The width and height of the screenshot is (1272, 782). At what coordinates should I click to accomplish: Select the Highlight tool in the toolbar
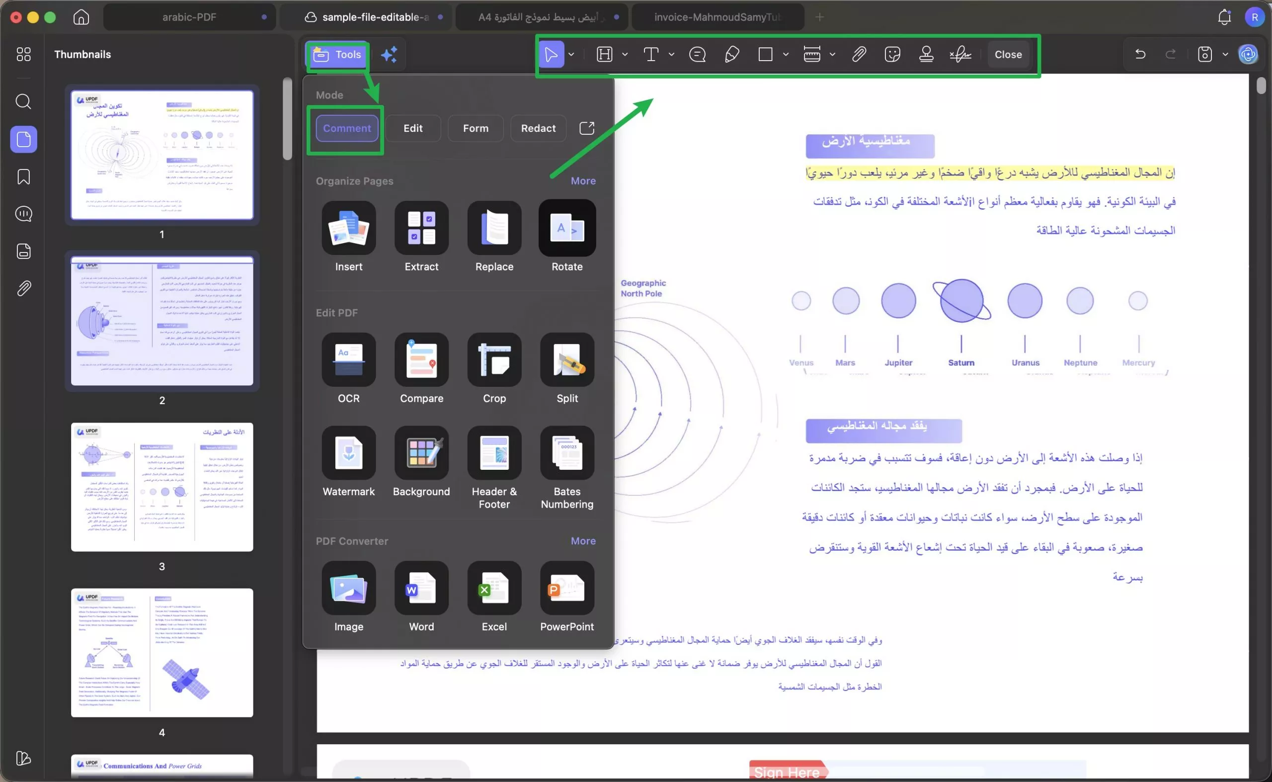coord(605,54)
